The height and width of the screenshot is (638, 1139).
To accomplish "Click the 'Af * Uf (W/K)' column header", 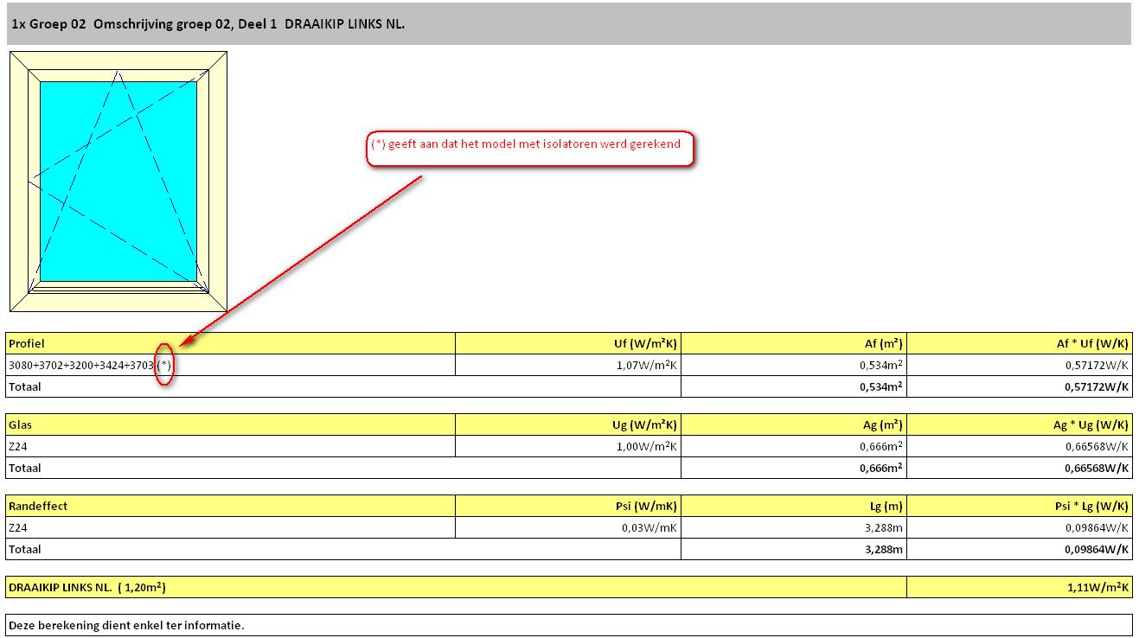I will click(x=1020, y=343).
